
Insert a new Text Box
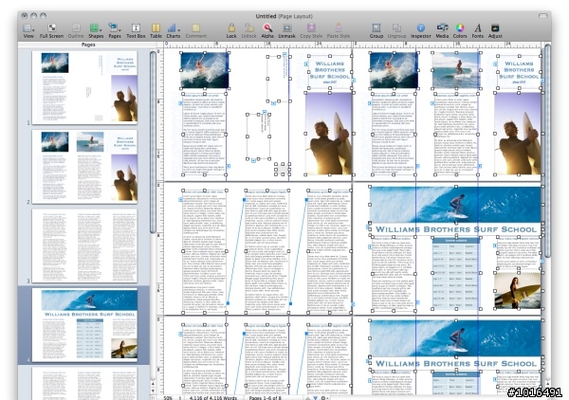[x=136, y=30]
